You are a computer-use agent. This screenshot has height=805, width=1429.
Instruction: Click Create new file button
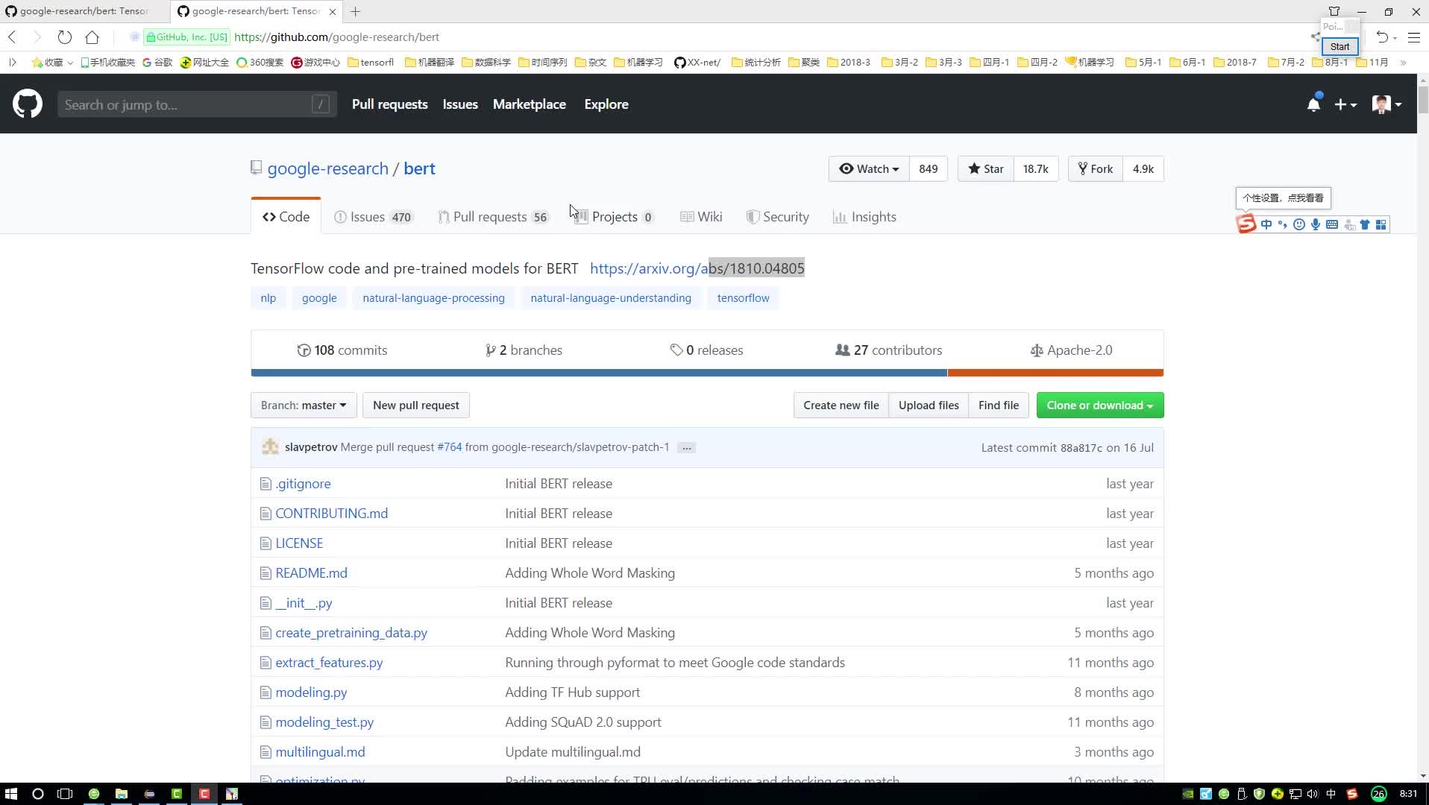pos(841,405)
